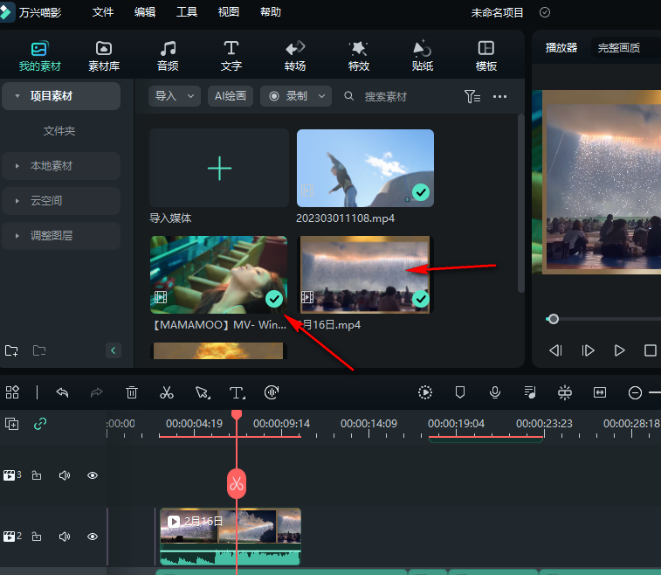
Task: Zoom out timeline with minus button
Action: coord(635,392)
